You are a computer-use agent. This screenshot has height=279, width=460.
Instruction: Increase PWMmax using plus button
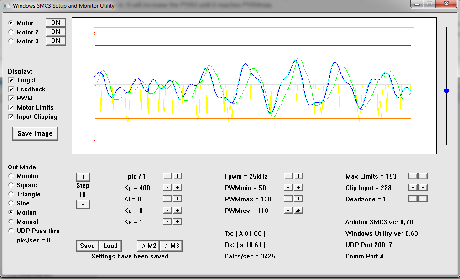tap(298, 199)
